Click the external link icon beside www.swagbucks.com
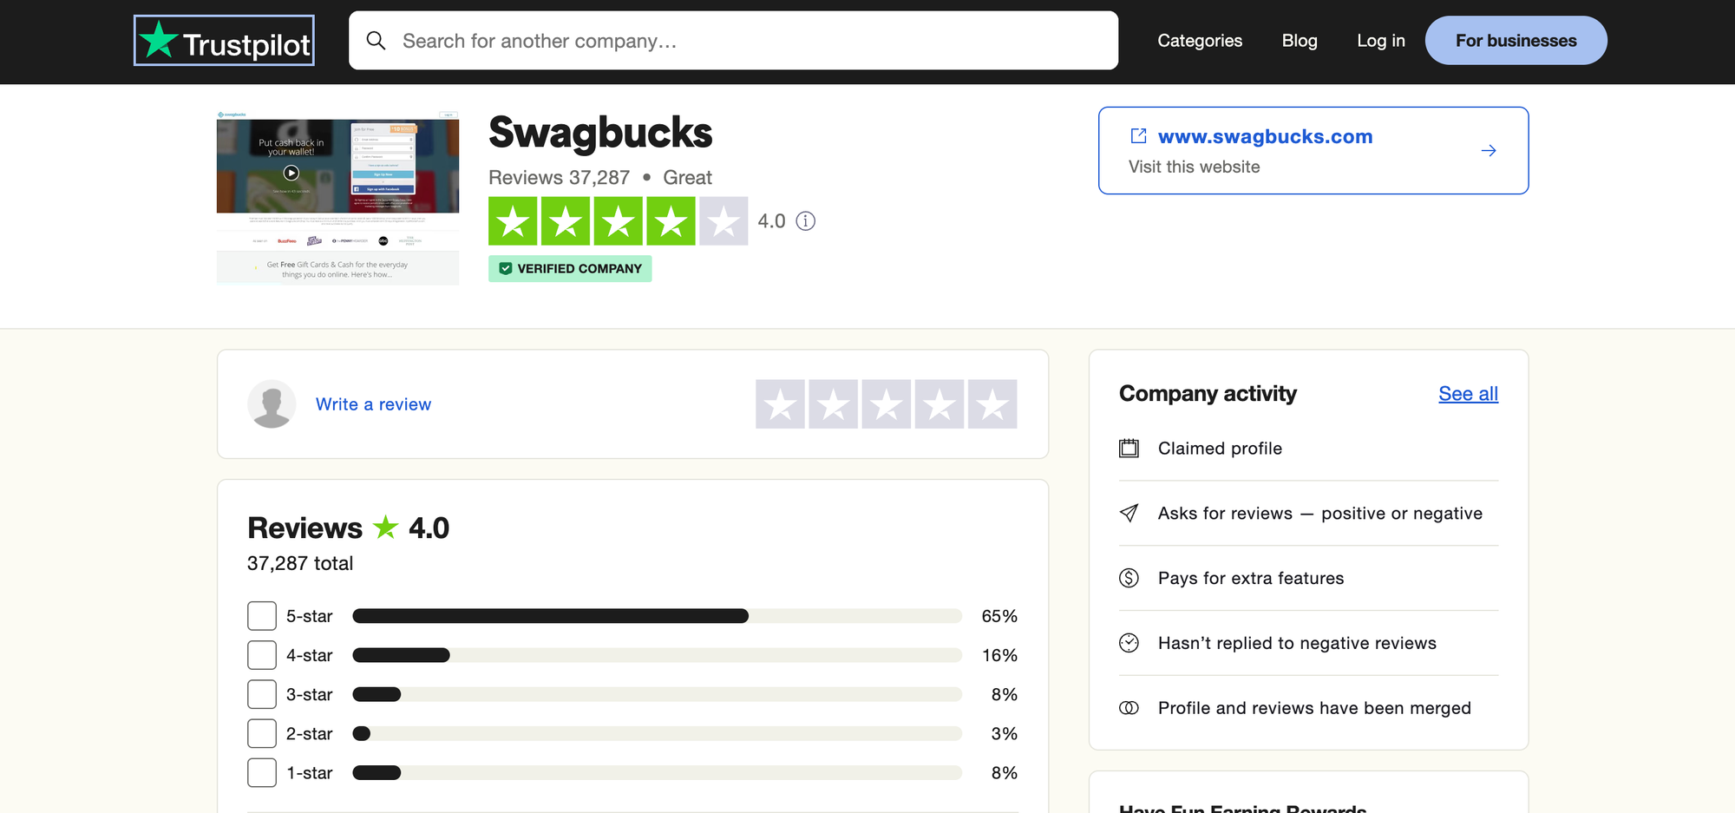 (x=1138, y=135)
